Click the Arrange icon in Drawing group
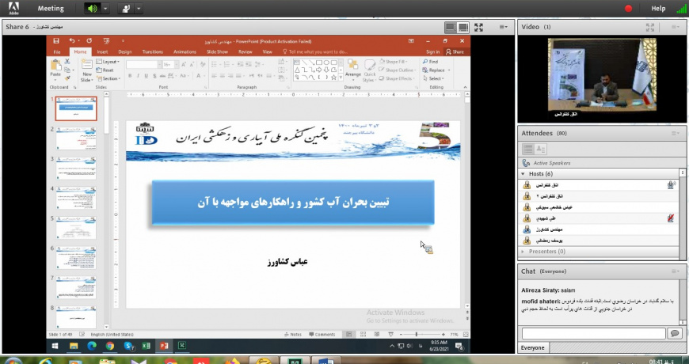Image resolution: width=689 pixels, height=364 pixels. tap(352, 65)
